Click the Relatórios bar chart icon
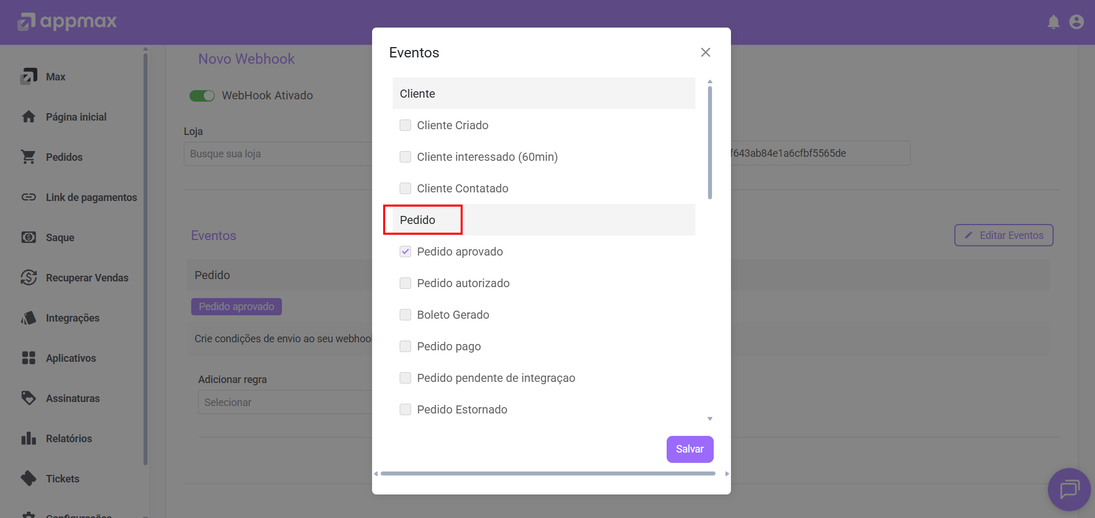The height and width of the screenshot is (518, 1095). click(x=28, y=438)
